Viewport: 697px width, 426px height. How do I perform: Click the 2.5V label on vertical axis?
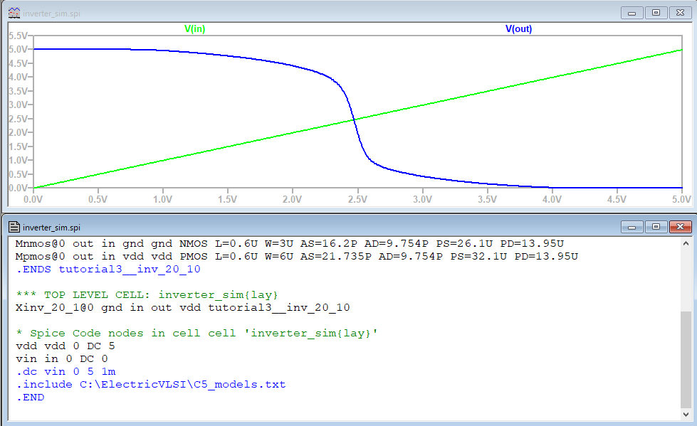tap(18, 119)
